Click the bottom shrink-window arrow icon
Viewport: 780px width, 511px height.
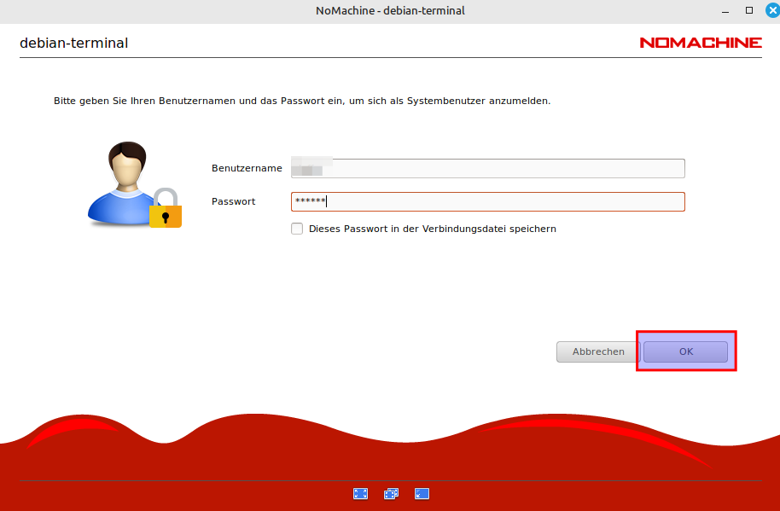coord(422,493)
